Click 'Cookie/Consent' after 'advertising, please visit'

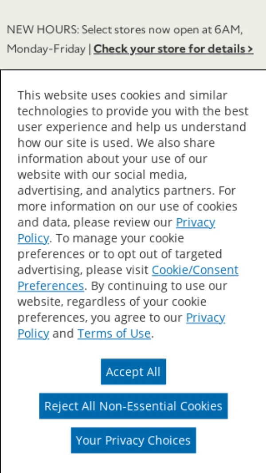click(195, 270)
